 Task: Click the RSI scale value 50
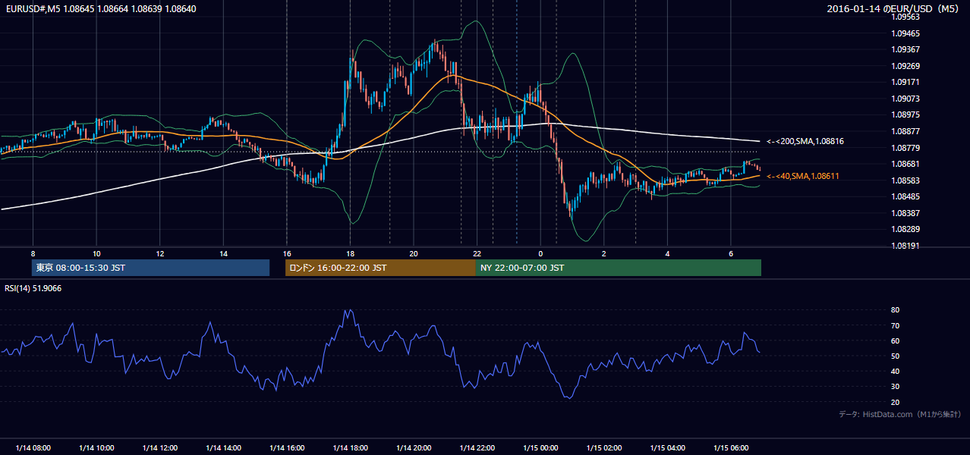point(895,356)
